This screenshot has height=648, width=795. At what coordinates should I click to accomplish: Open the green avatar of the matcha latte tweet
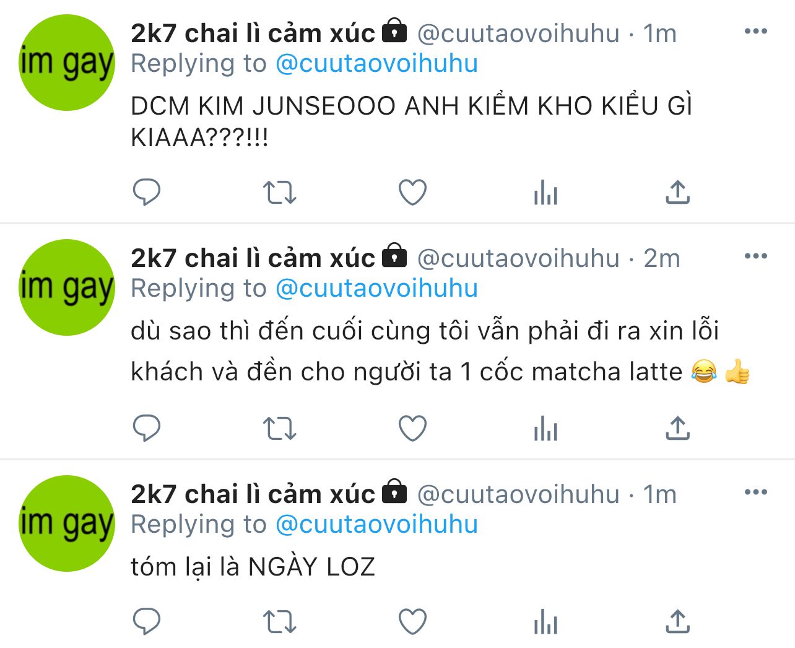coord(67,287)
